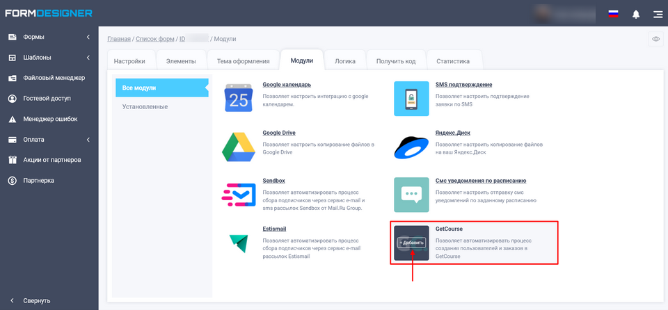Click the Файловый менеджер icon
Image resolution: width=668 pixels, height=310 pixels.
13,78
